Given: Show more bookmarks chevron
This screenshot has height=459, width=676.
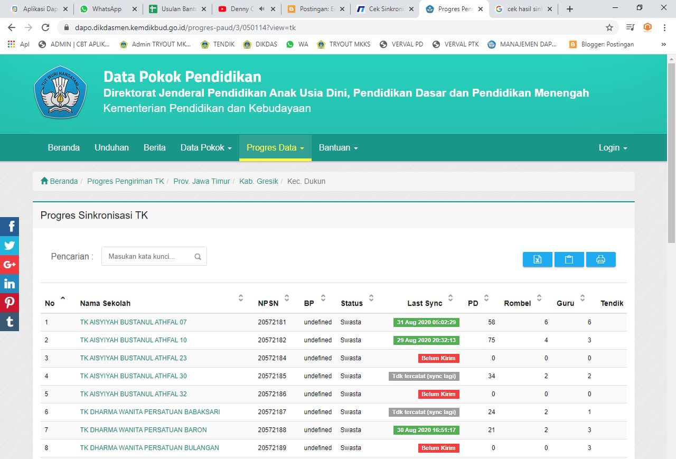Looking at the screenshot, I should (x=663, y=44).
